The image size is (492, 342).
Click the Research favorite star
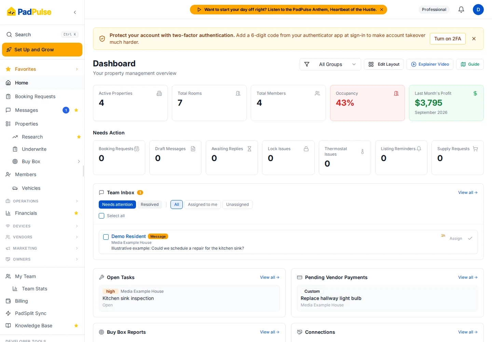tap(79, 137)
